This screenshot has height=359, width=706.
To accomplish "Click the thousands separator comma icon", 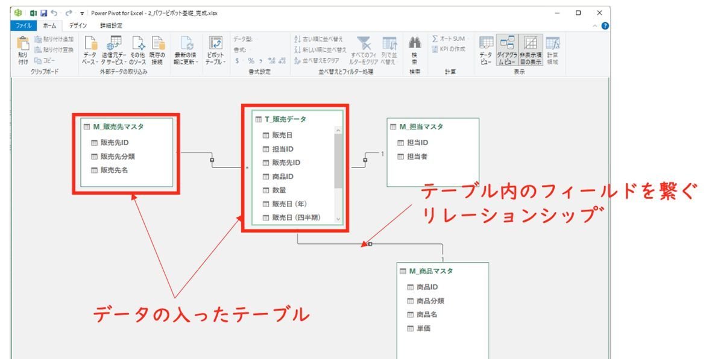I will coord(260,61).
